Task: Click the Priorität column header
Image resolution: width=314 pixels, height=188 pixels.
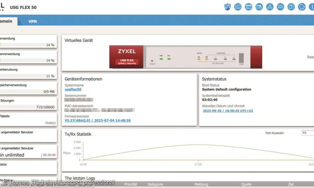Action: [x=131, y=184]
